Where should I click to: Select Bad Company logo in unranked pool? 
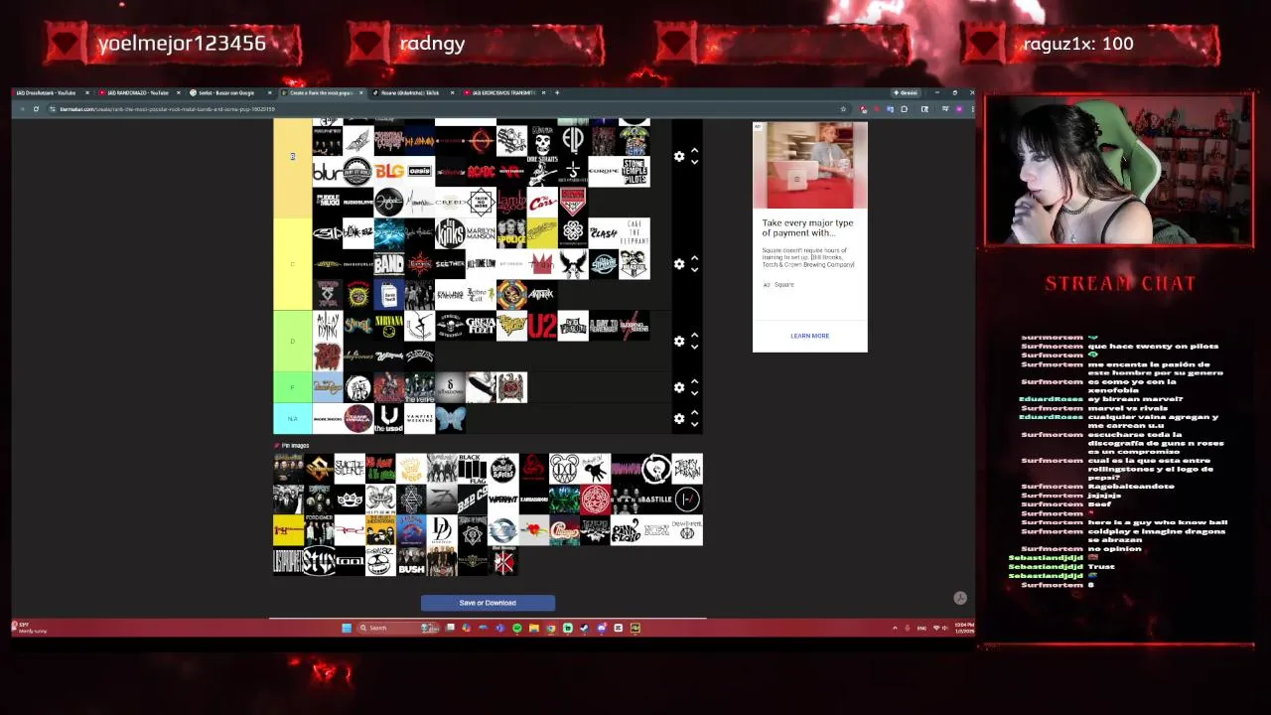coord(473,500)
